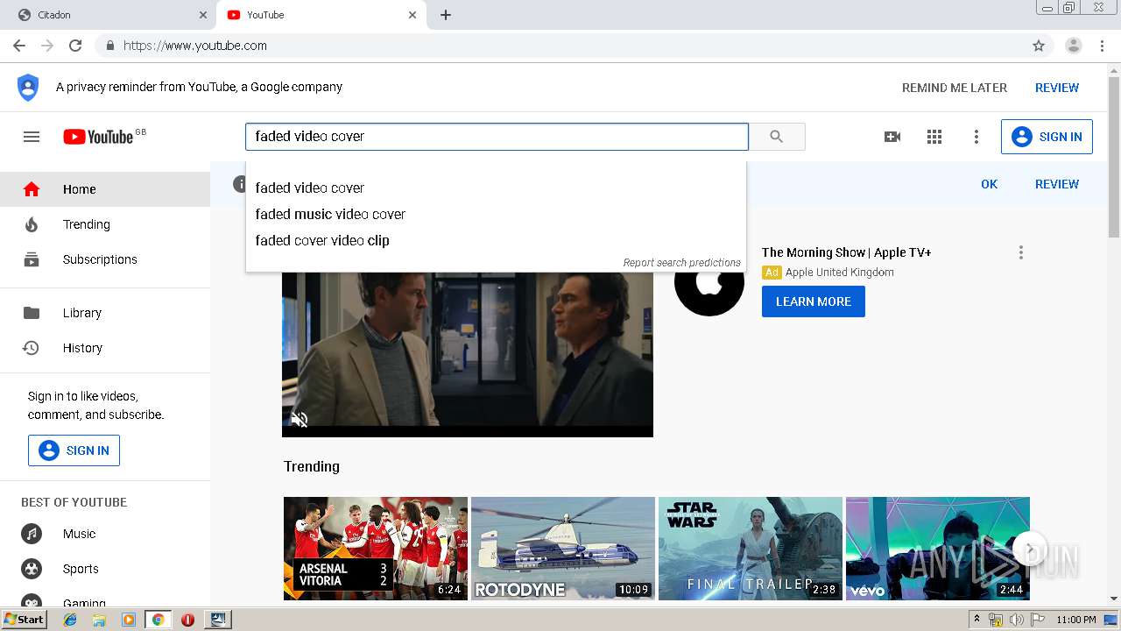This screenshot has height=631, width=1121.
Task: Reload the page
Action: click(75, 46)
